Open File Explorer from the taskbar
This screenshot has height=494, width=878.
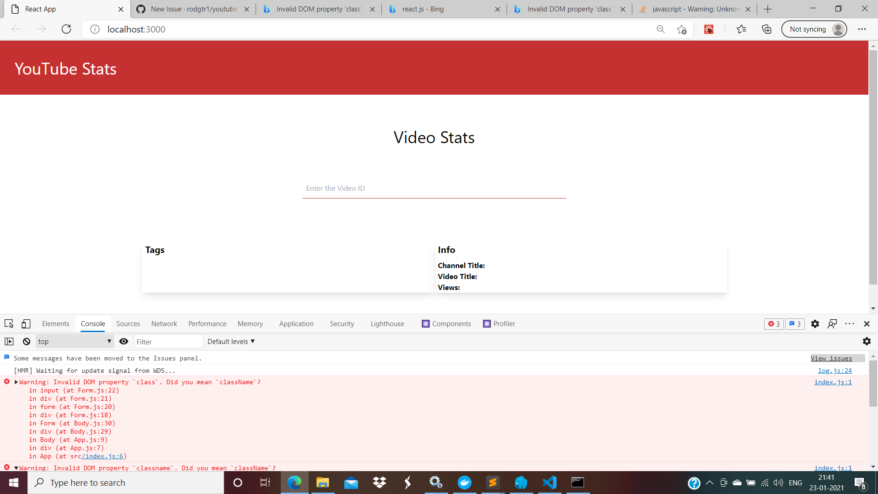pyautogui.click(x=322, y=483)
